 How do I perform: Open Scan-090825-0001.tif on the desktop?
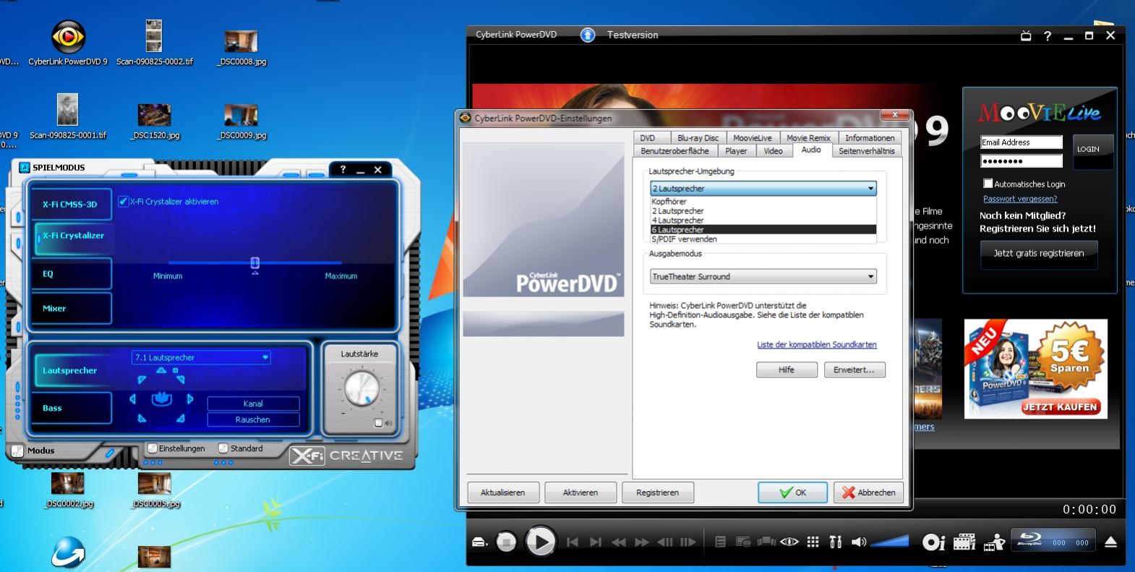[x=68, y=117]
